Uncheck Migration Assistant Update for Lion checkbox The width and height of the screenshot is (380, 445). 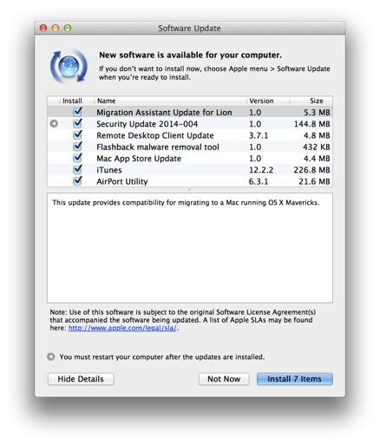click(x=77, y=112)
